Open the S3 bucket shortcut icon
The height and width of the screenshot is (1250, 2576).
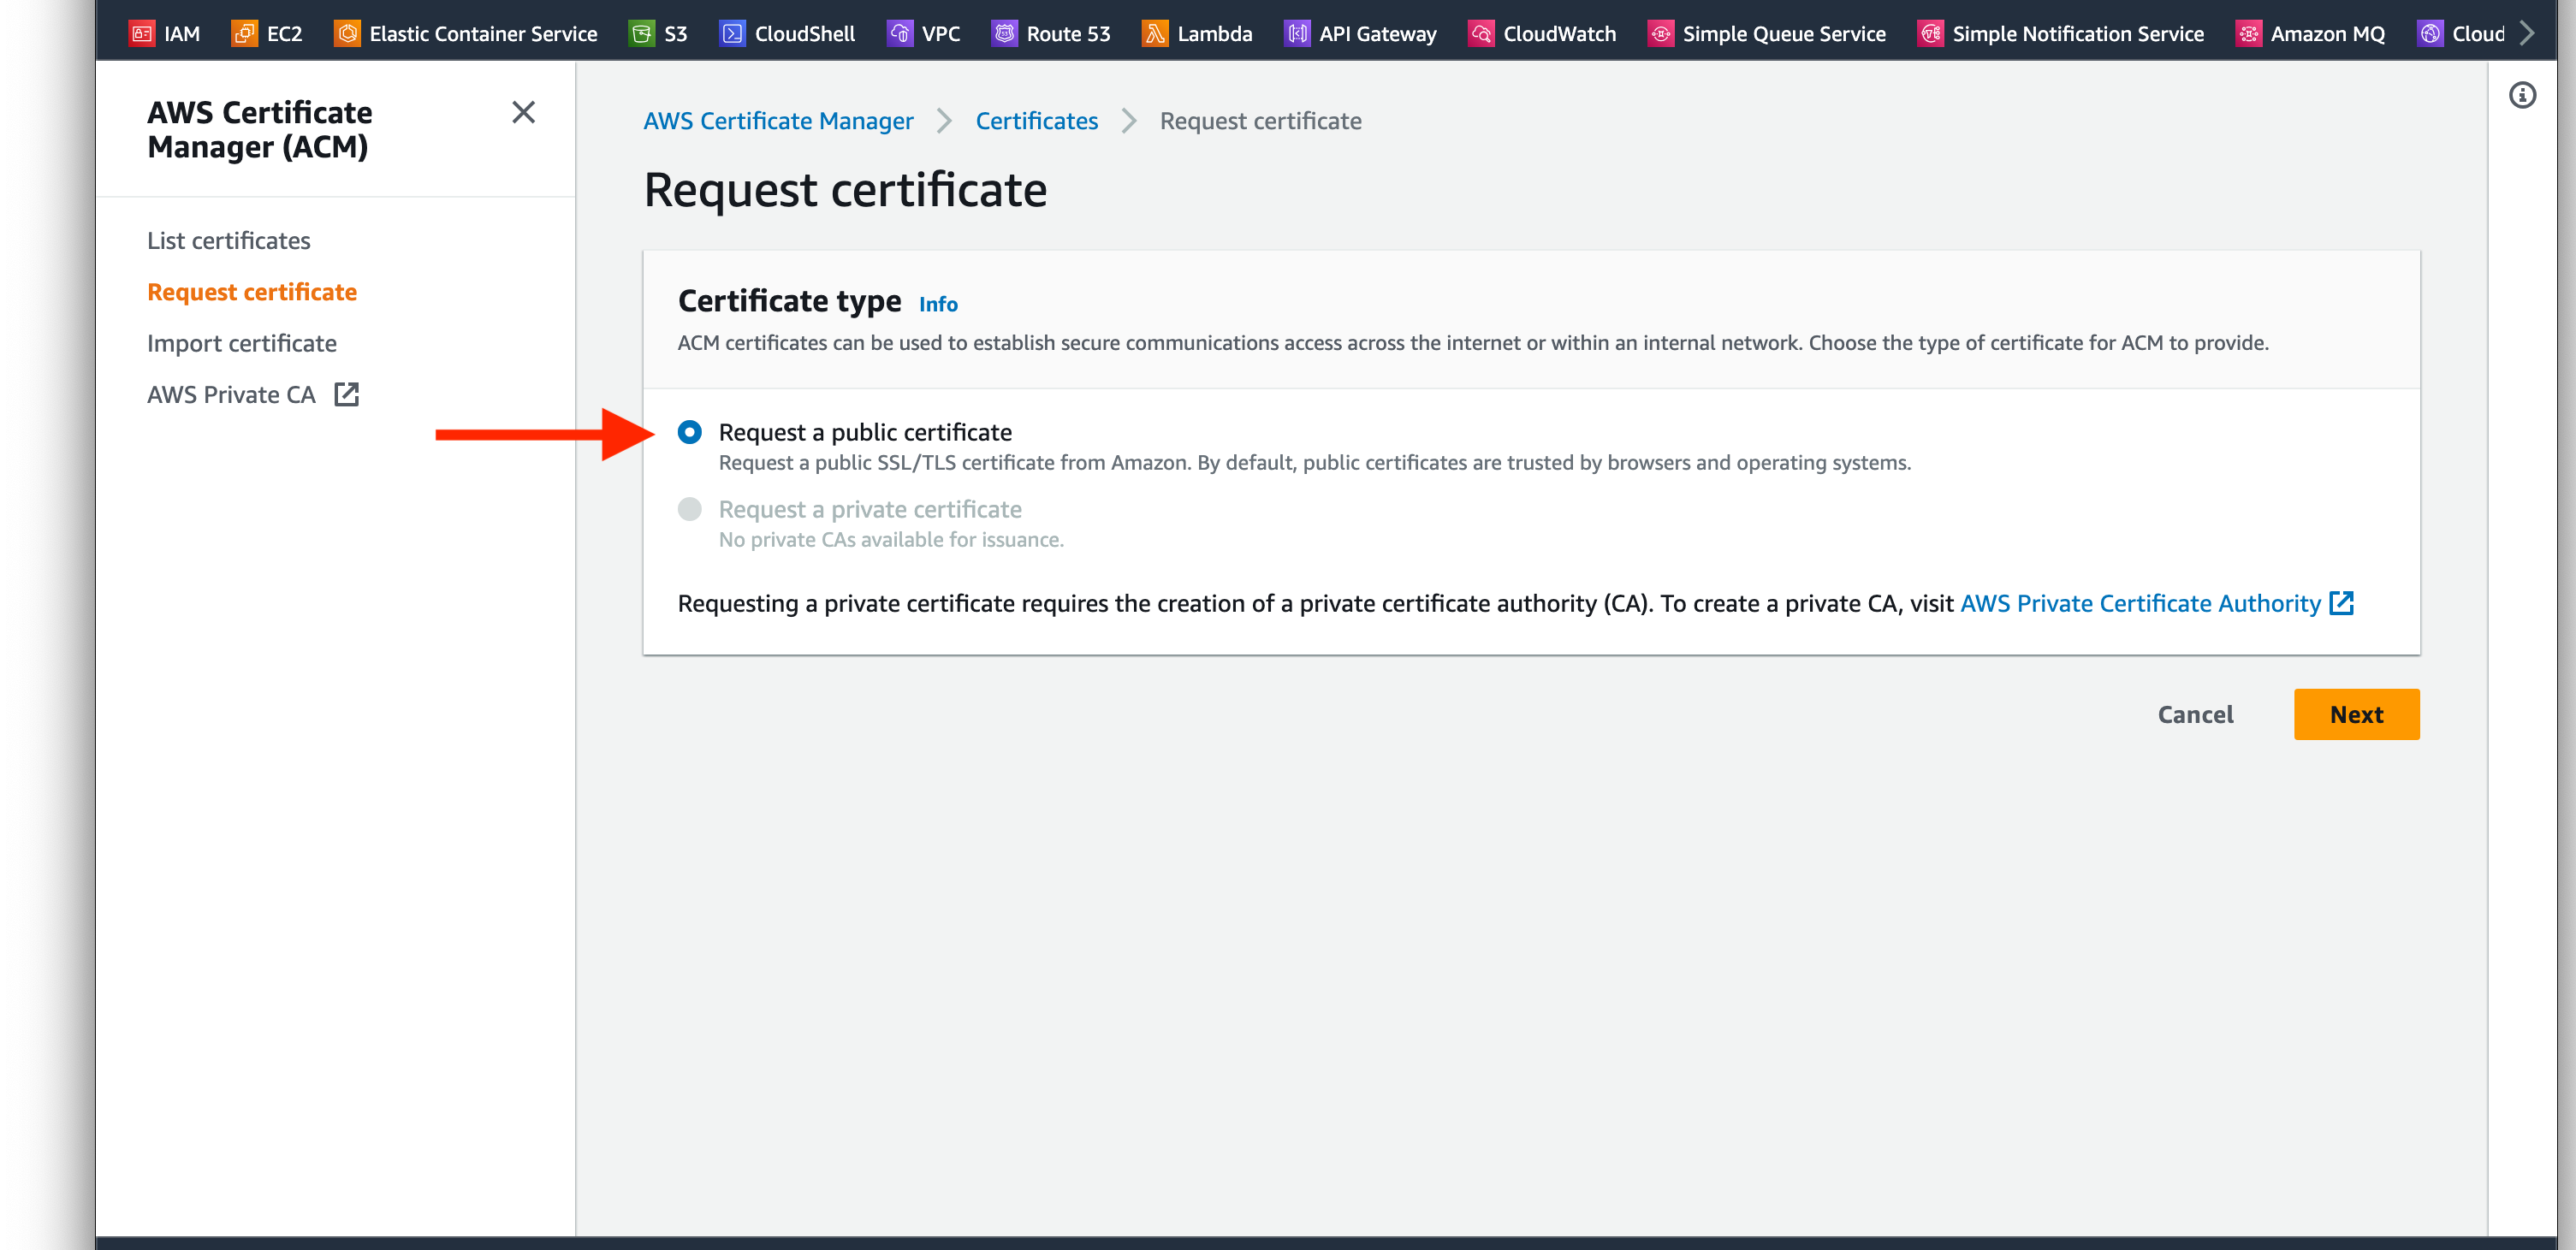pos(641,33)
